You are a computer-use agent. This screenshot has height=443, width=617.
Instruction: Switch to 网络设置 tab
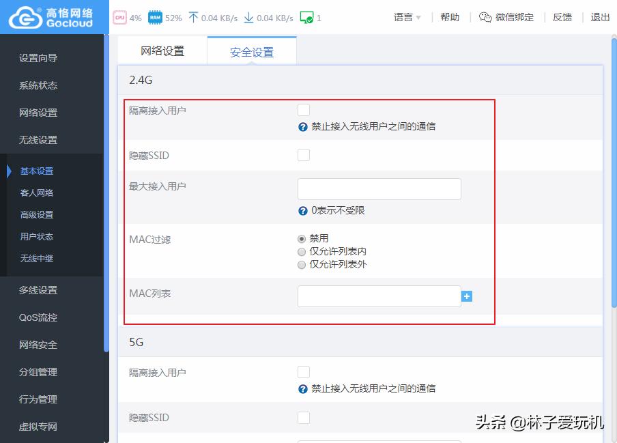point(162,51)
